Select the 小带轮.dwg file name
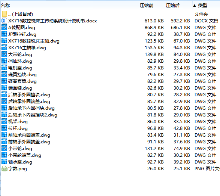Viewport: 220px width, 196px height. [20, 149]
